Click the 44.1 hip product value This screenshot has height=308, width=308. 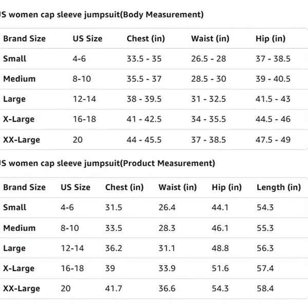220,207
